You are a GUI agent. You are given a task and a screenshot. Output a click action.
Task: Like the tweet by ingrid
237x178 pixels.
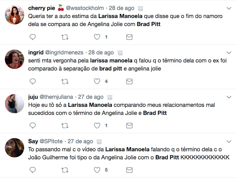97,81
